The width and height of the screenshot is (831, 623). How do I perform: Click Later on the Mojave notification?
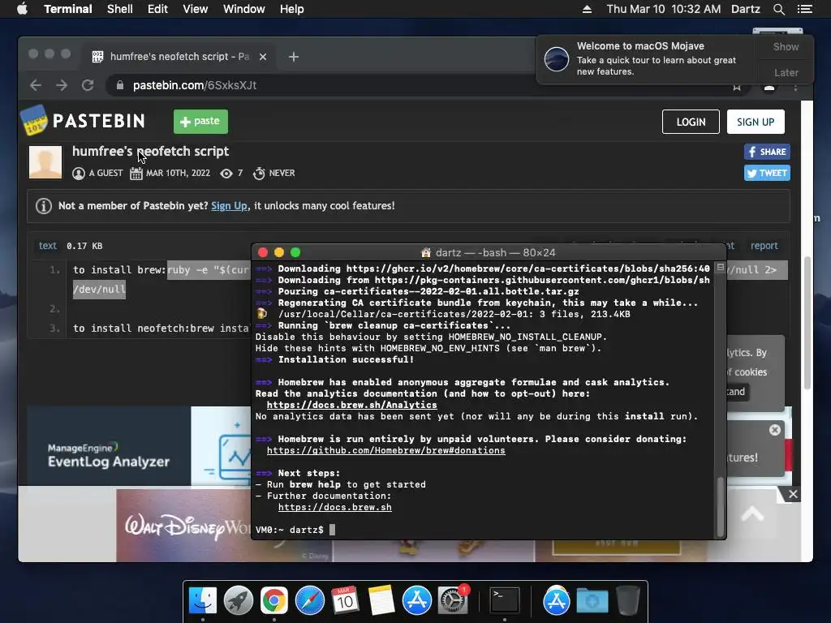click(x=786, y=72)
